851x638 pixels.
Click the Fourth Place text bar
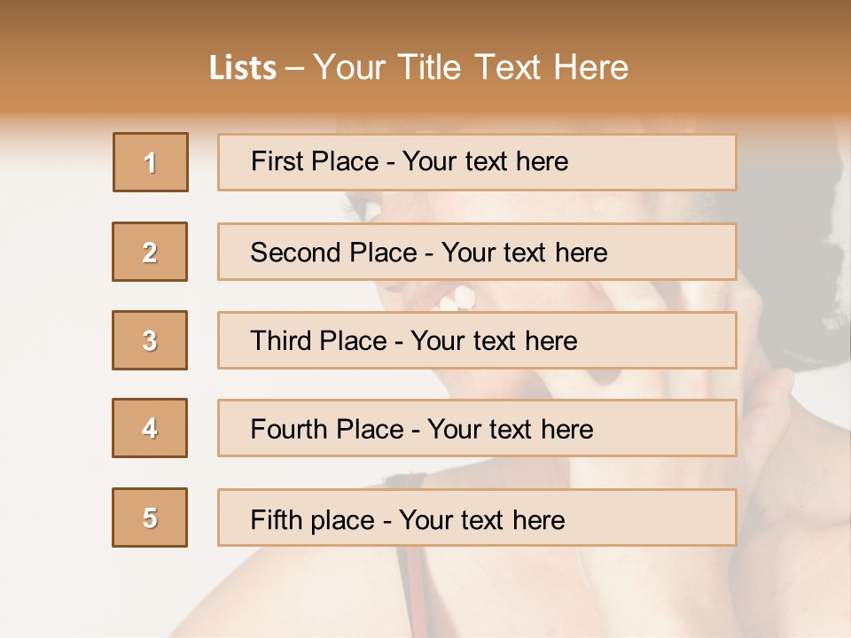(477, 428)
